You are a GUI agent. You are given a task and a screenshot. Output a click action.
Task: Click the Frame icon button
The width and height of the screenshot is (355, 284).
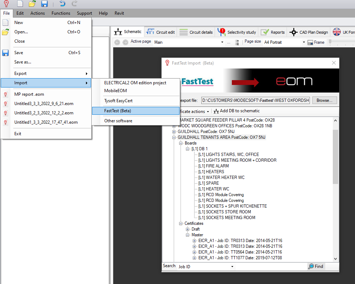tap(316, 42)
